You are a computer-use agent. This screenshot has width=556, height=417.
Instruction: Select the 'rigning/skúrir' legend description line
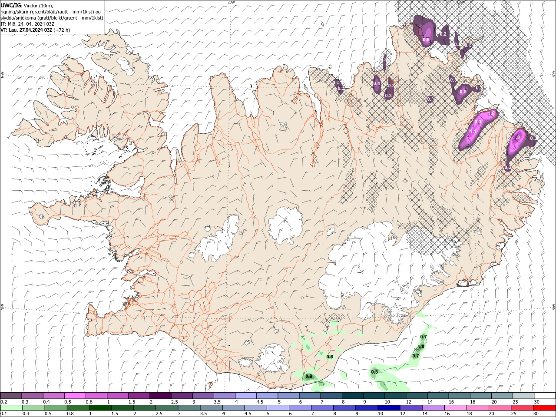(x=50, y=12)
